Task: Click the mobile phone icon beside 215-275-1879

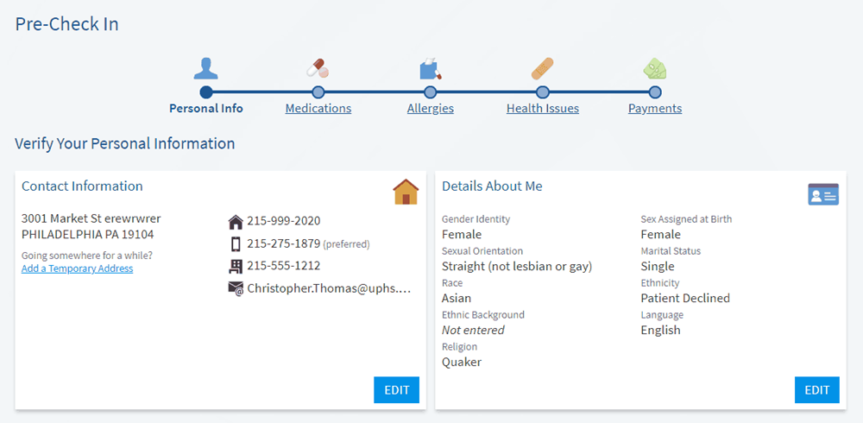Action: point(236,243)
